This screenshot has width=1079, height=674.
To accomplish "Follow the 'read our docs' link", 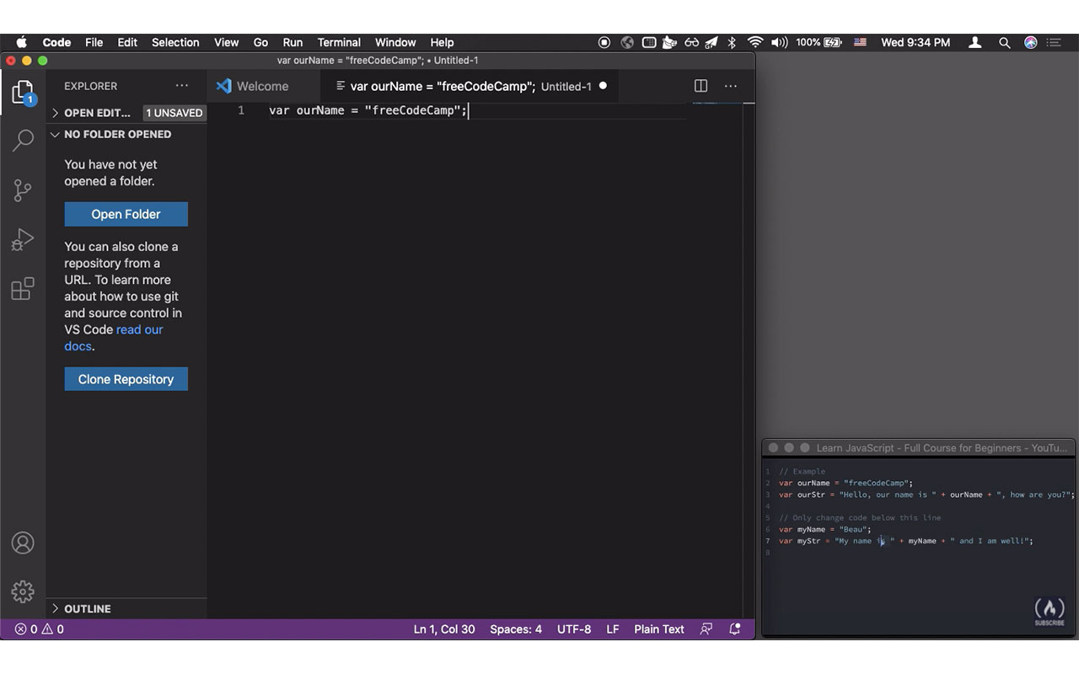I will (139, 330).
